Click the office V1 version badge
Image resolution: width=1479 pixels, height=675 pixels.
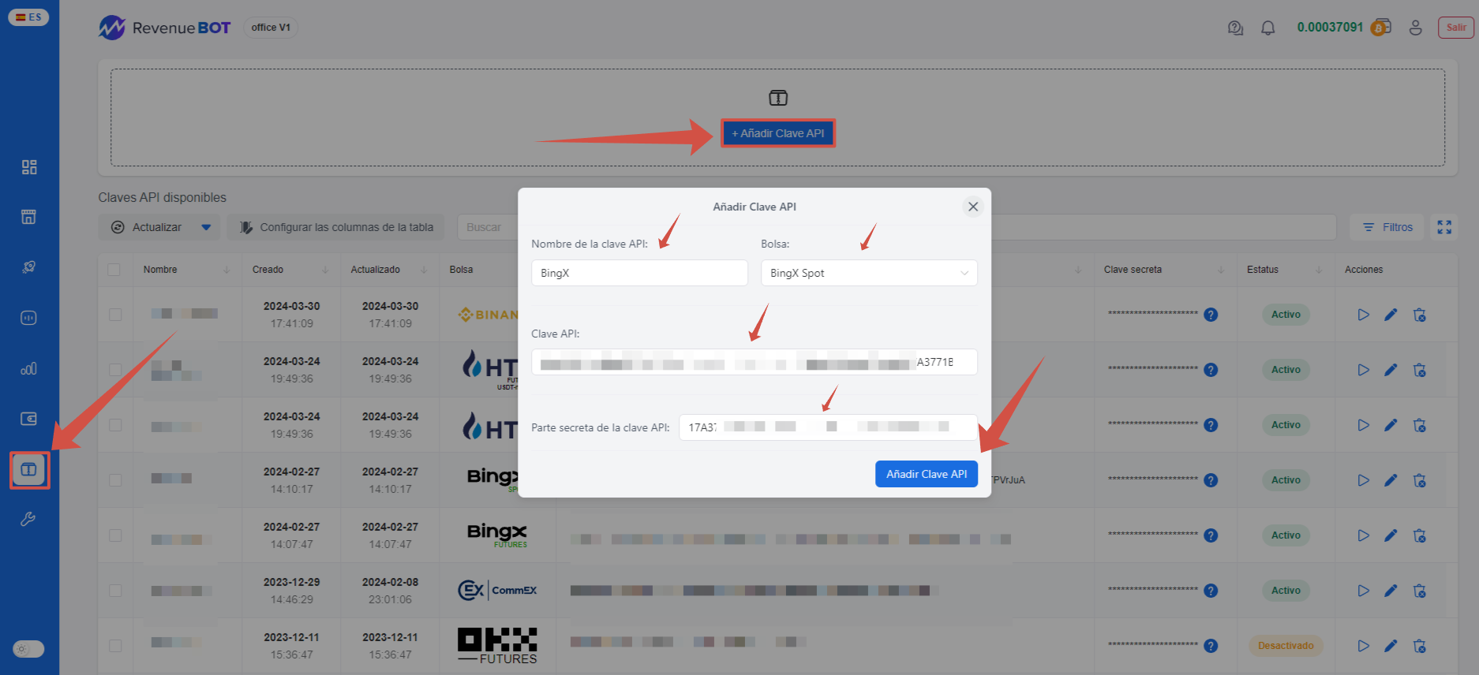(x=271, y=28)
